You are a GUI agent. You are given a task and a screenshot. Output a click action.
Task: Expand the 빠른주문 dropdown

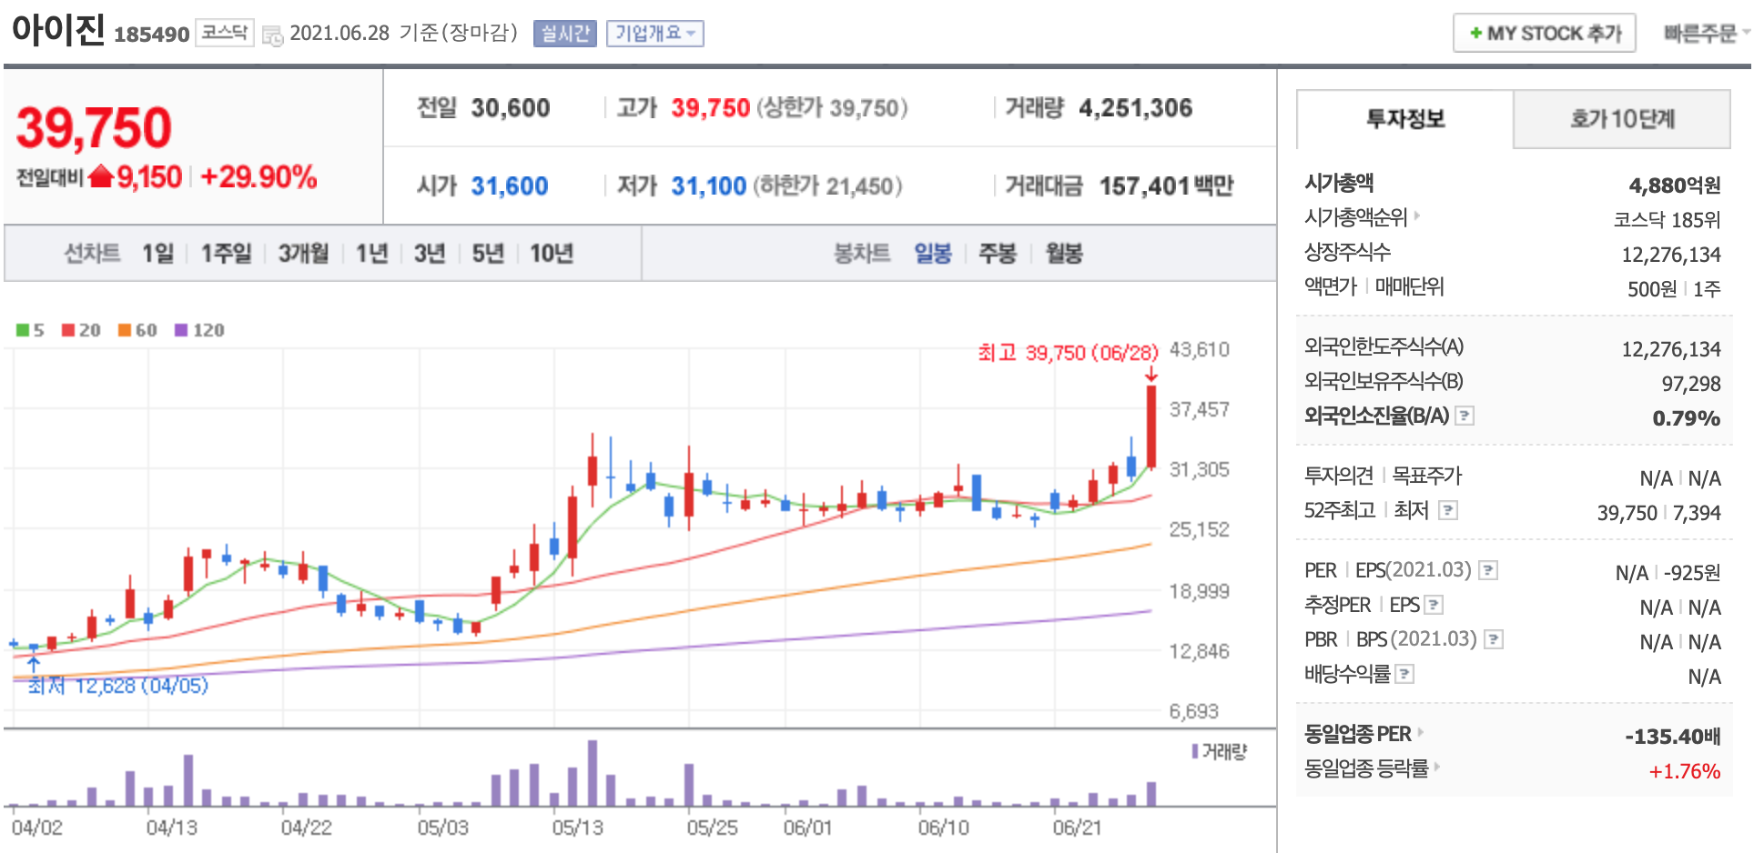point(1707,33)
